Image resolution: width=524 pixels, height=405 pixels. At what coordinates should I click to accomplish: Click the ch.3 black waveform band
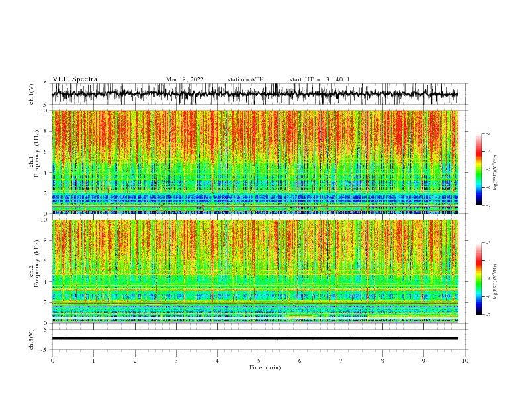(x=255, y=339)
